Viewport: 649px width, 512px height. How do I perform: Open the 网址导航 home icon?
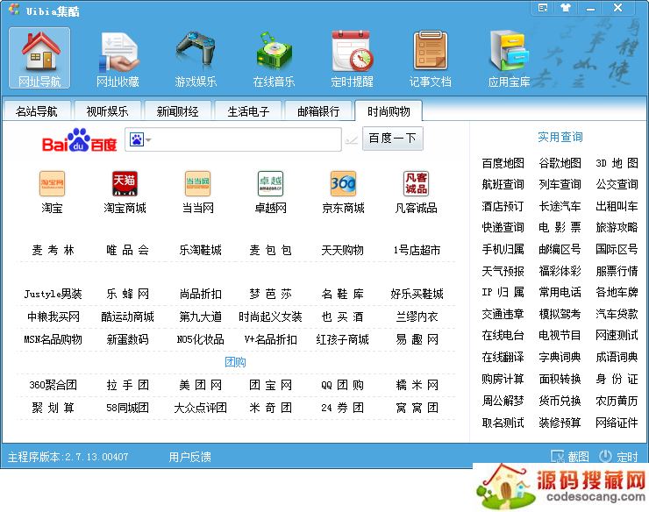click(x=39, y=58)
